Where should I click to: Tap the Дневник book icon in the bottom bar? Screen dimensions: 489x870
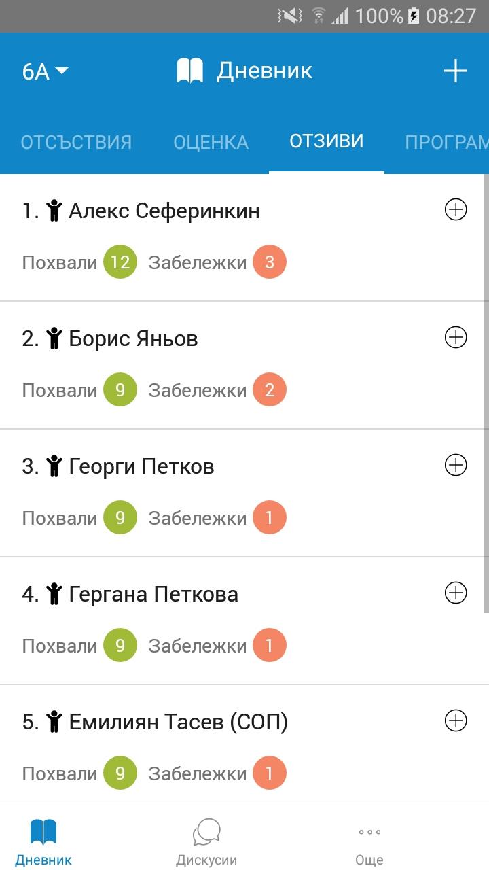[43, 832]
